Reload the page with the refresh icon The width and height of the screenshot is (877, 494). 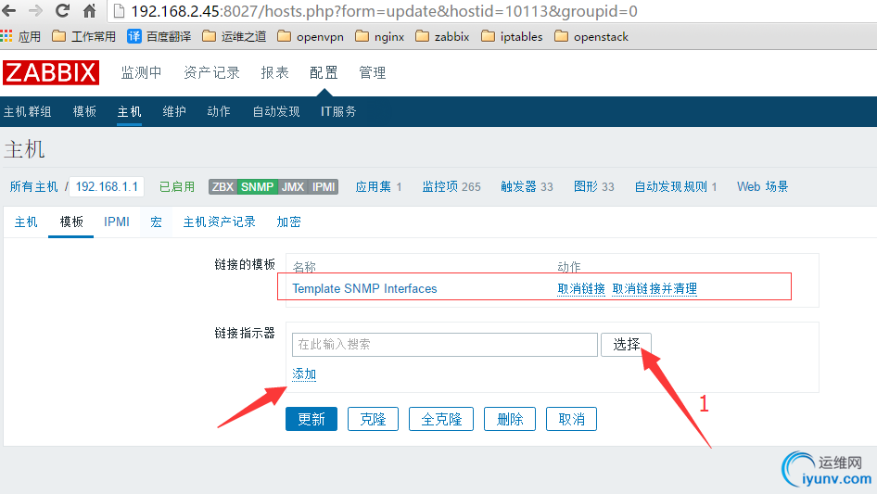[x=63, y=10]
